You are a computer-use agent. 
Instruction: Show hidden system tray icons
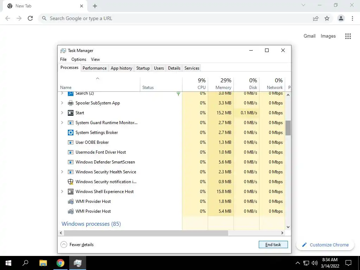[297, 263]
